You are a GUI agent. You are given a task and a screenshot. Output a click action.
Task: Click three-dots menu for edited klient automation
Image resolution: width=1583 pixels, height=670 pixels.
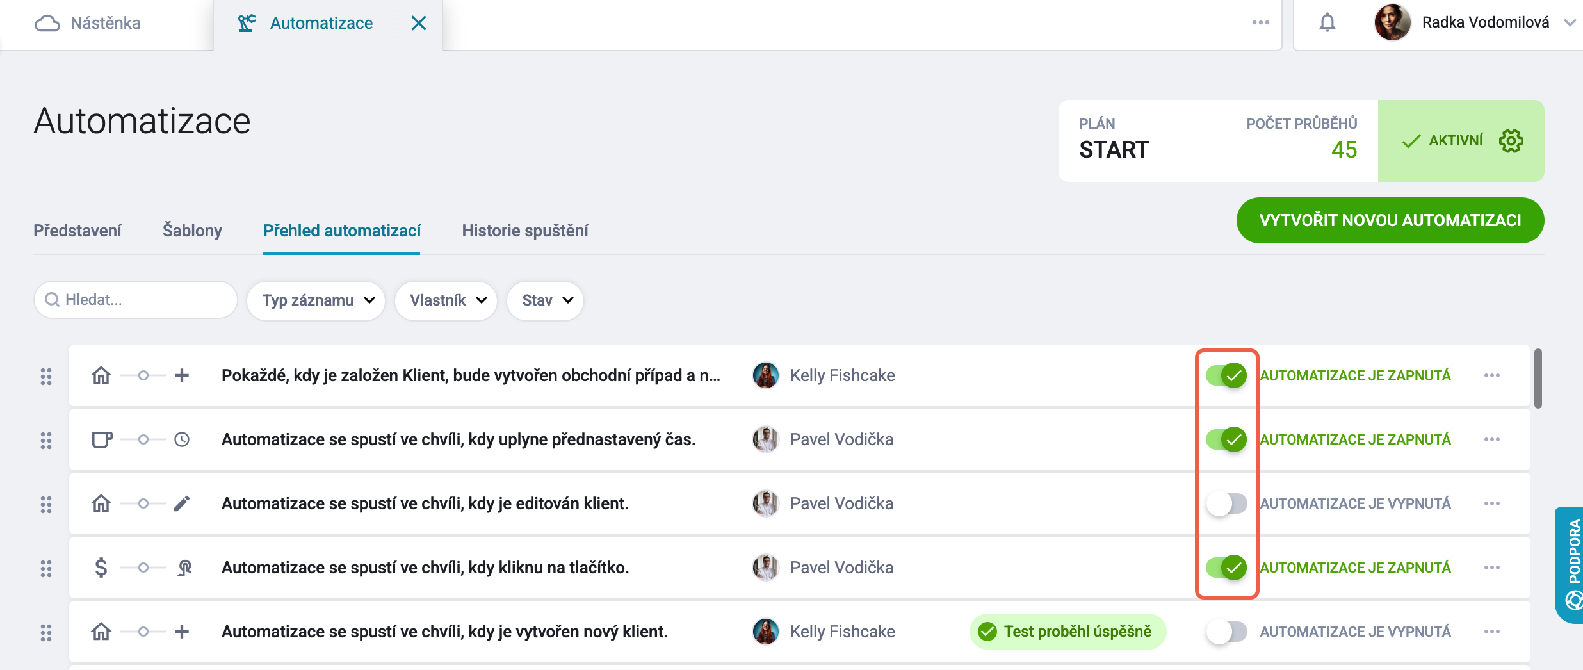(x=1492, y=503)
